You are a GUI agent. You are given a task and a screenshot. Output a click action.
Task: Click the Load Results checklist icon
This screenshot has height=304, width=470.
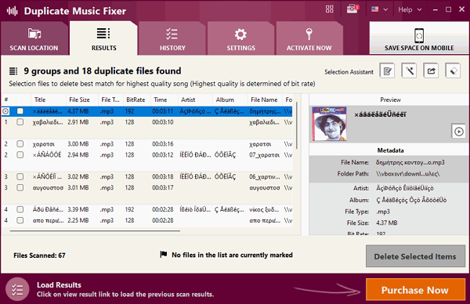17,289
